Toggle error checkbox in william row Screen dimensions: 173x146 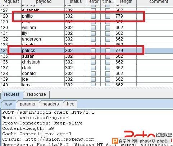tap(93, 28)
